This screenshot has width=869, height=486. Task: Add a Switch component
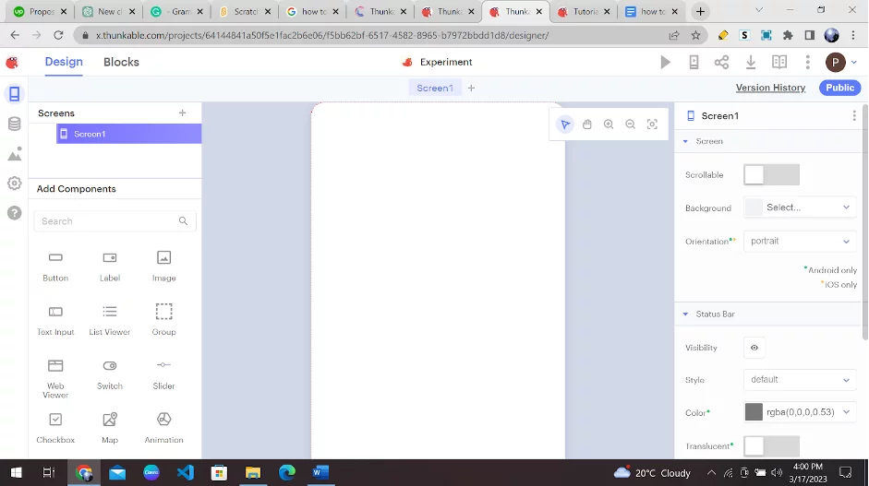pos(110,374)
